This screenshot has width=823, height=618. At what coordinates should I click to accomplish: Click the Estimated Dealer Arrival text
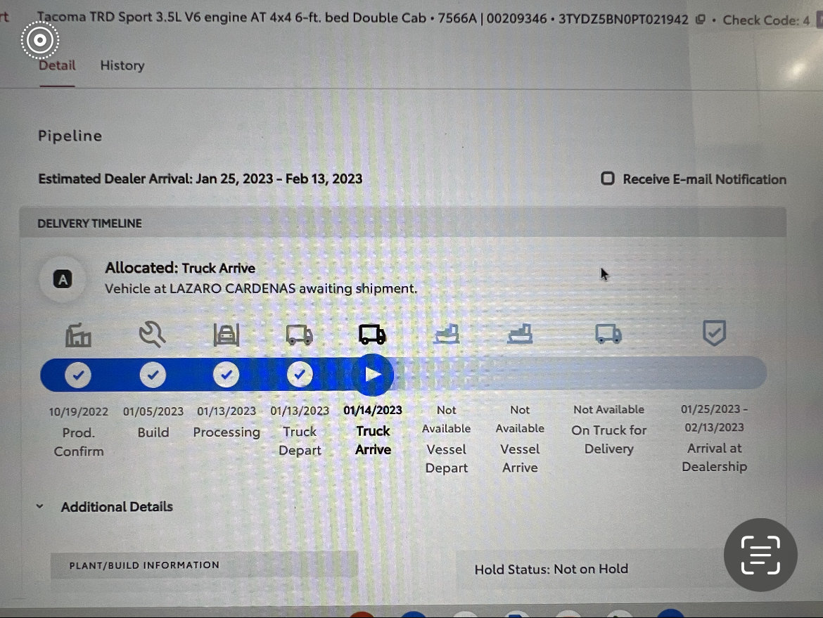(200, 179)
